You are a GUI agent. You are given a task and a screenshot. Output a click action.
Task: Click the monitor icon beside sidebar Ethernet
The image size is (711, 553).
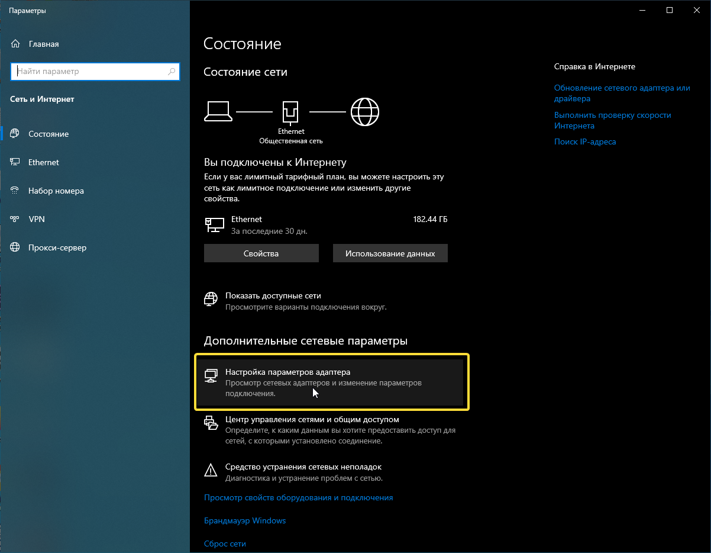(15, 162)
